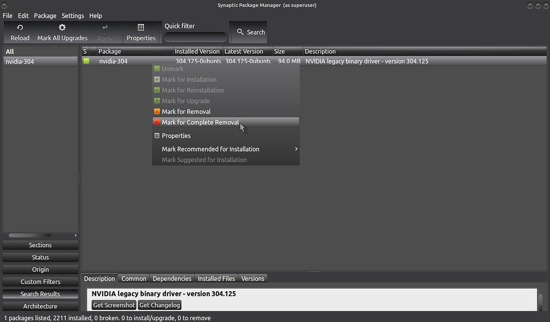Click the Mark for Complete Removal icon
This screenshot has width=550, height=322.
[156, 122]
